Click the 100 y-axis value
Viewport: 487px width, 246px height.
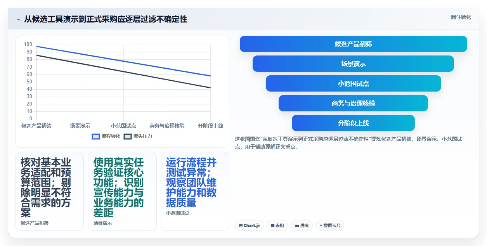coord(28,44)
